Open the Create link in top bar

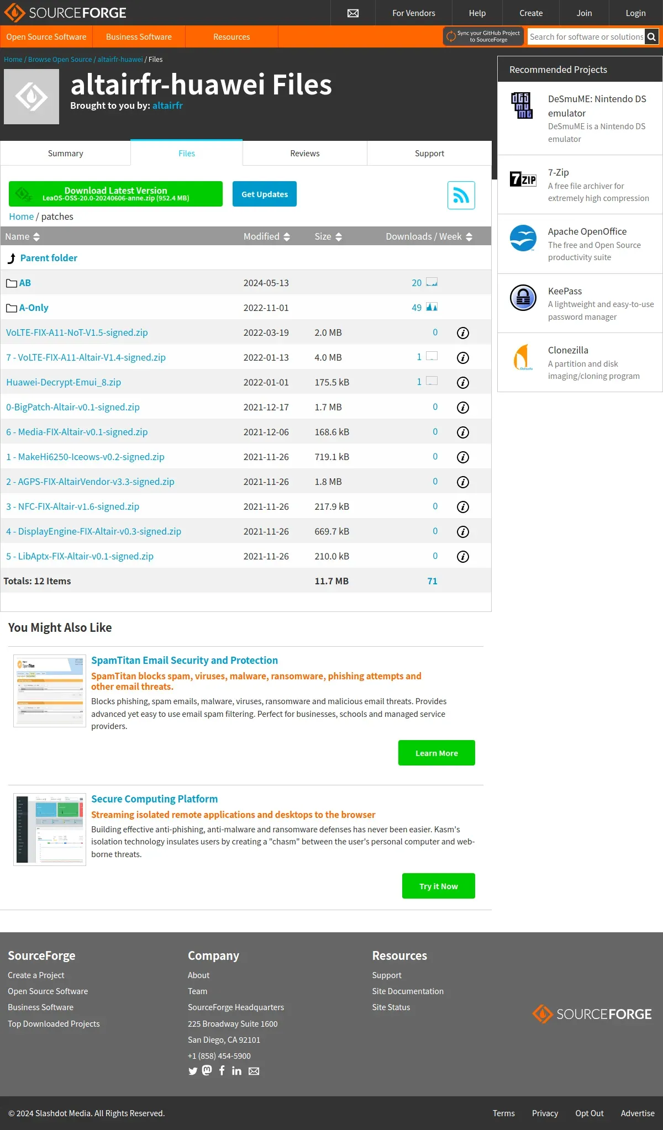click(x=531, y=13)
